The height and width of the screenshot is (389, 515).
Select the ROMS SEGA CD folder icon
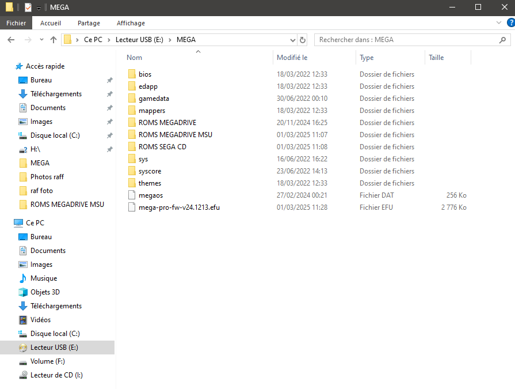pyautogui.click(x=132, y=146)
